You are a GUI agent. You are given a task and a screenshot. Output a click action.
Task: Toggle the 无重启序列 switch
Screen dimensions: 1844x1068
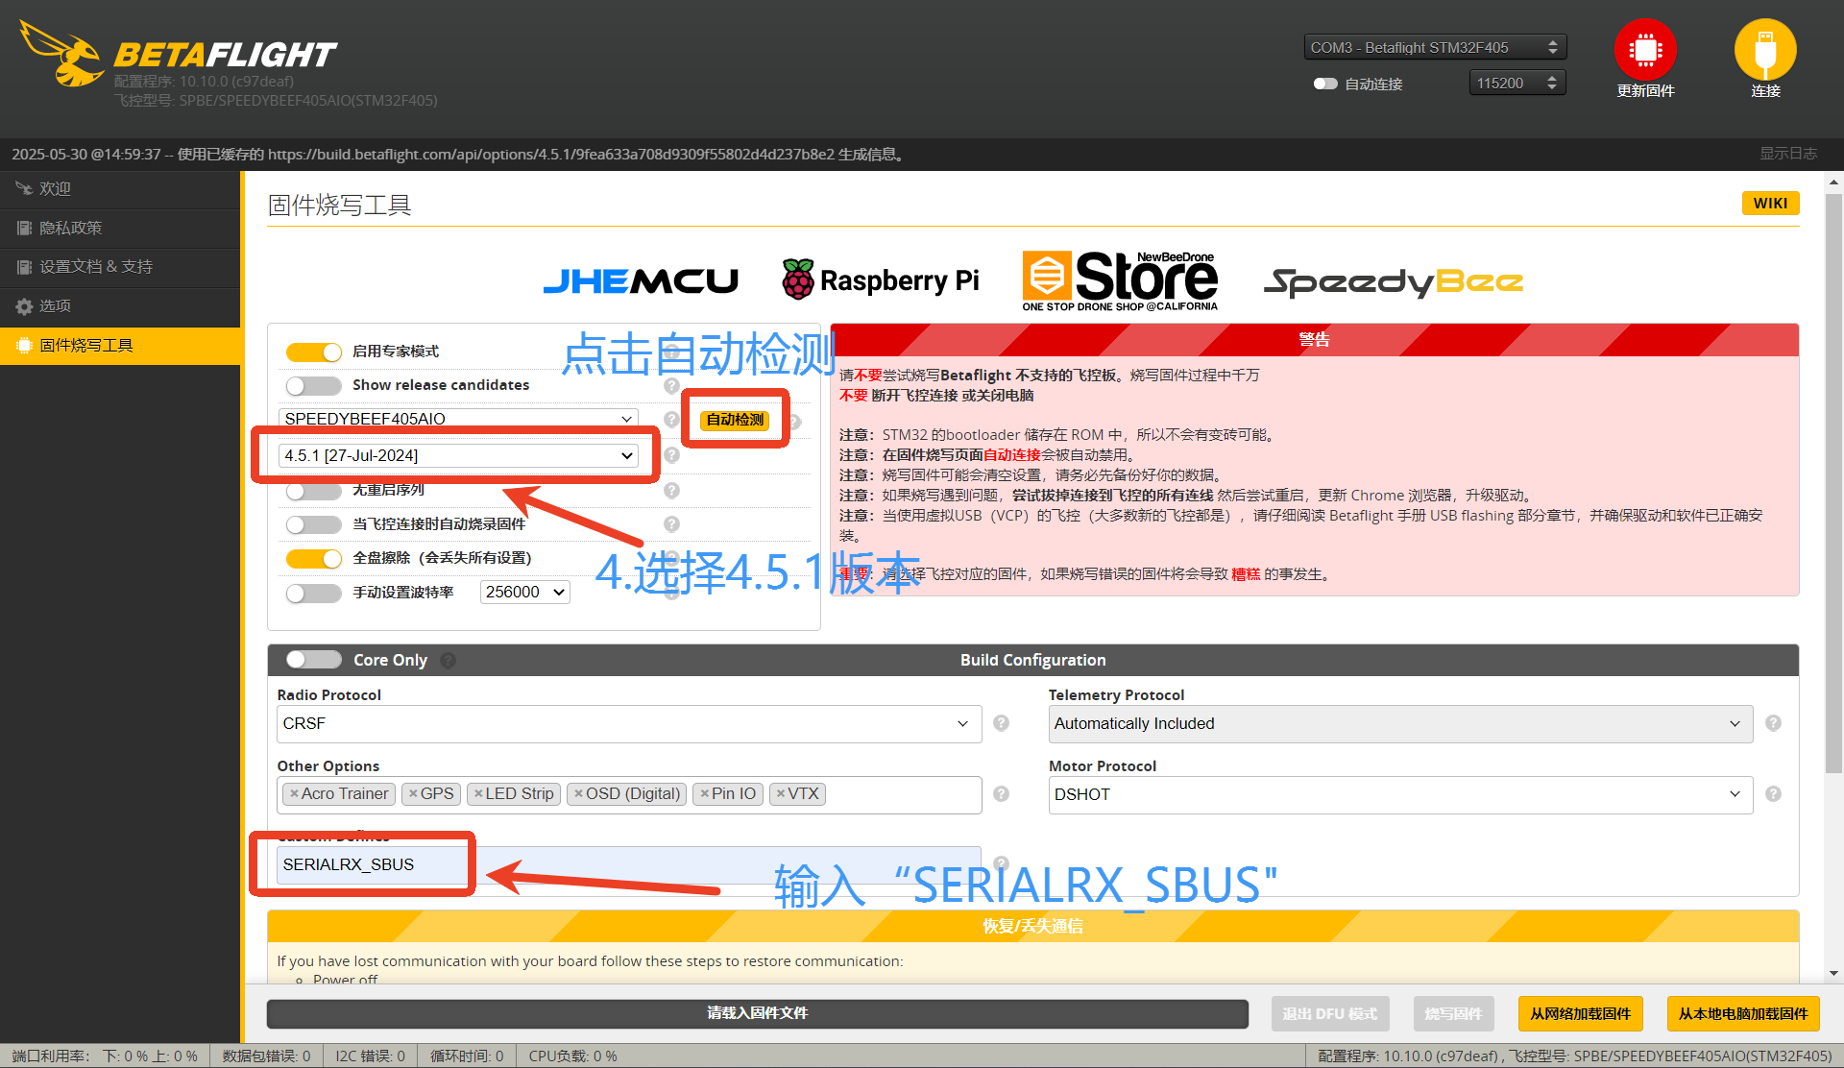click(313, 491)
